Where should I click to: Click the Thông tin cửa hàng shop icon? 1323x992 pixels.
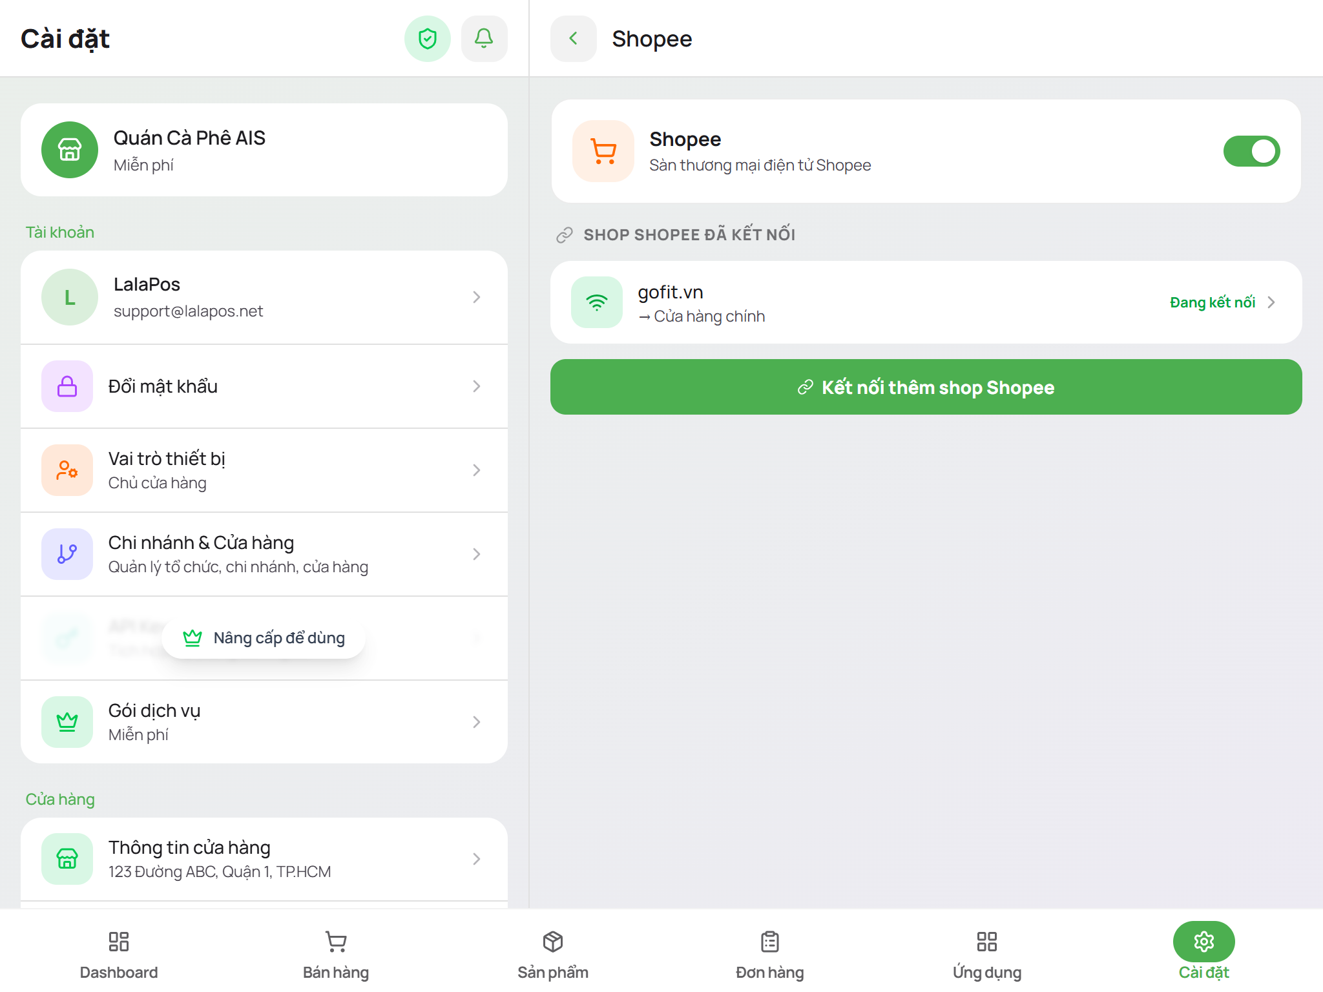coord(67,859)
